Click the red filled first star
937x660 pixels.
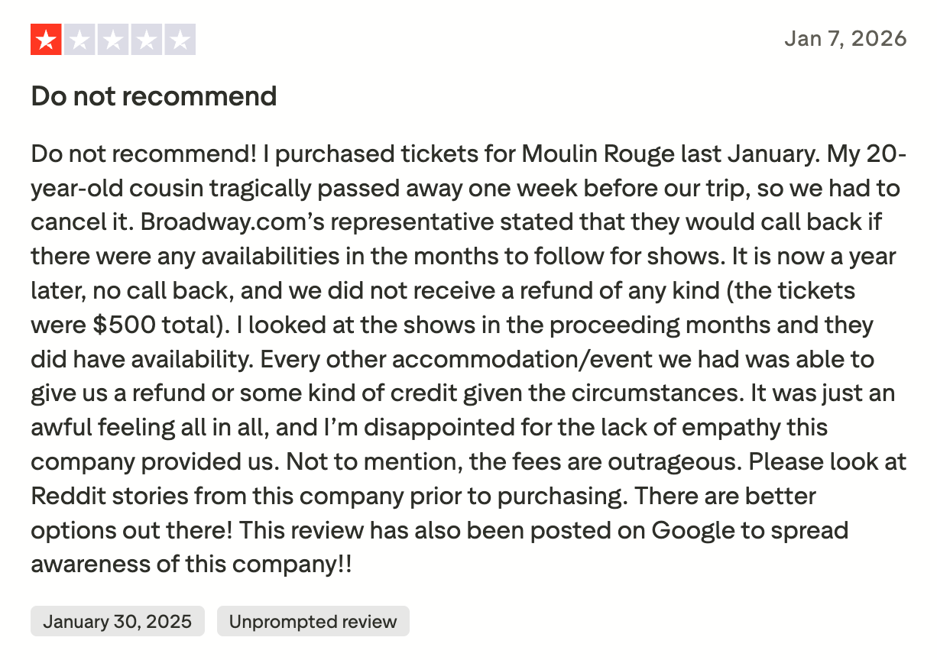[x=46, y=40]
